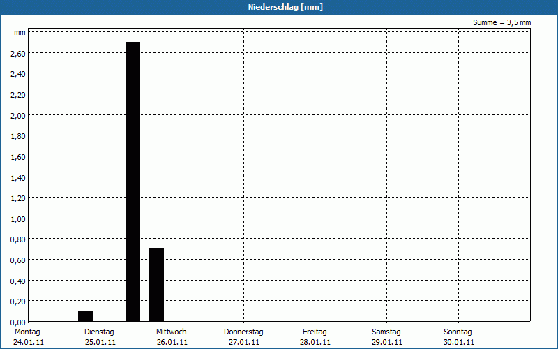The height and width of the screenshot is (349, 558).
Task: Click the date '30.01.11'
Action: pos(459,342)
